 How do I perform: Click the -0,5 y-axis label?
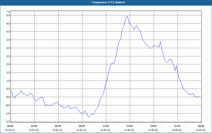tap(8, 105)
